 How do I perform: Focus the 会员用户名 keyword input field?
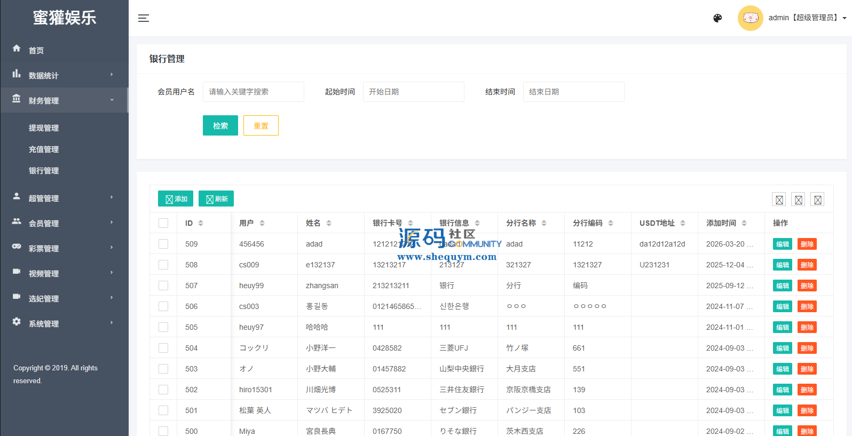(253, 92)
